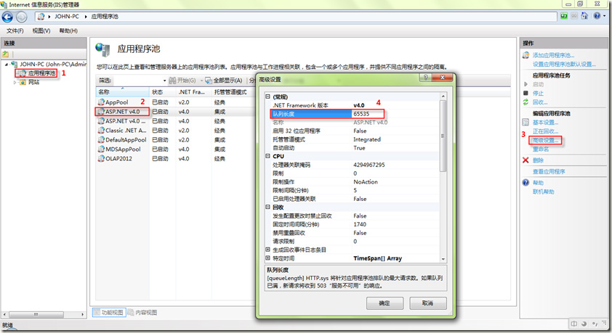Open the 高级设置 advanced settings link

pos(547,140)
